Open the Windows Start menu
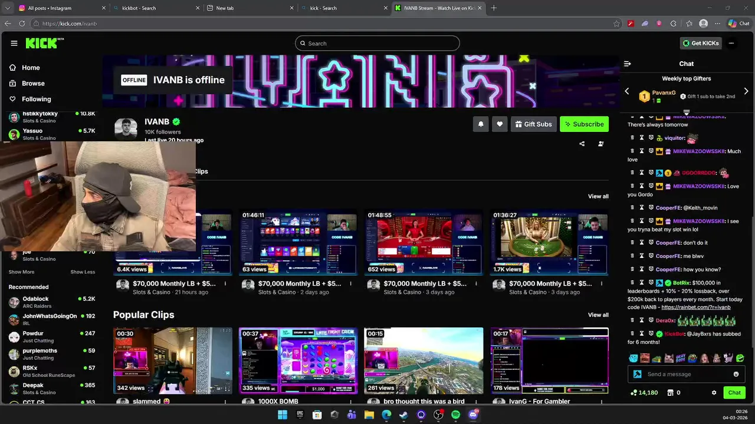The image size is (755, 424). (282, 415)
